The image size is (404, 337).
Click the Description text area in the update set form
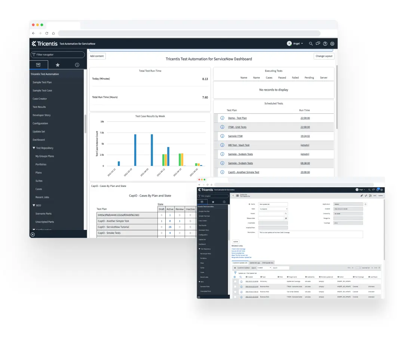pos(310,234)
